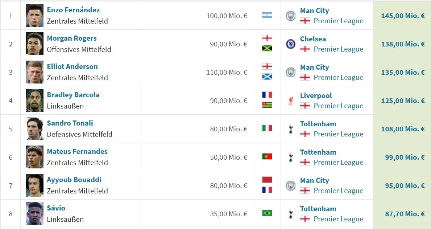The image size is (431, 229).
Task: Click the Jamaica flag beside Morgan Rogers
Action: click(267, 48)
